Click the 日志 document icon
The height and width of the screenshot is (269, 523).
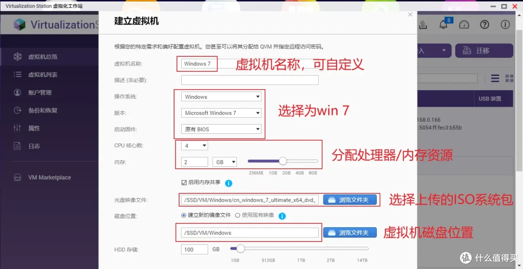point(17,146)
